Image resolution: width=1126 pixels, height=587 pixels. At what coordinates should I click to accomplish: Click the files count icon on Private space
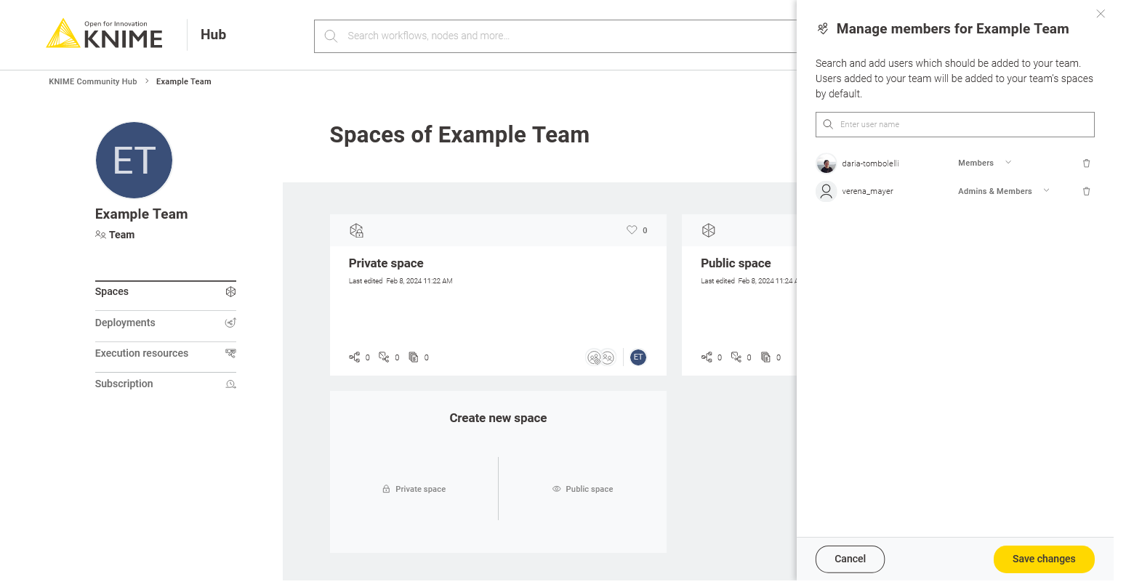pyautogui.click(x=414, y=357)
